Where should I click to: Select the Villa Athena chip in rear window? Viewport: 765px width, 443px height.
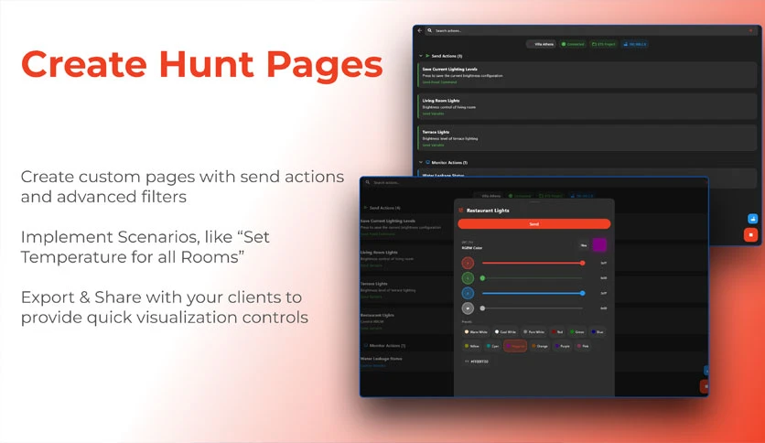pos(541,44)
